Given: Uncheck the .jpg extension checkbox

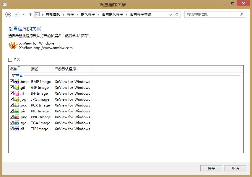Looking at the screenshot, I should point(12,99).
